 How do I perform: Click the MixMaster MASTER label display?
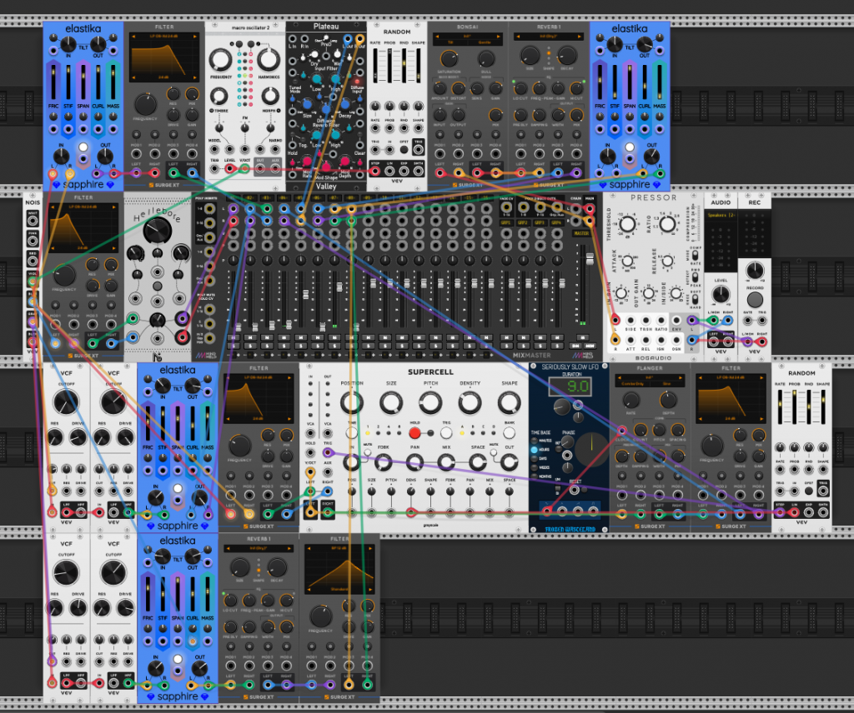click(580, 234)
